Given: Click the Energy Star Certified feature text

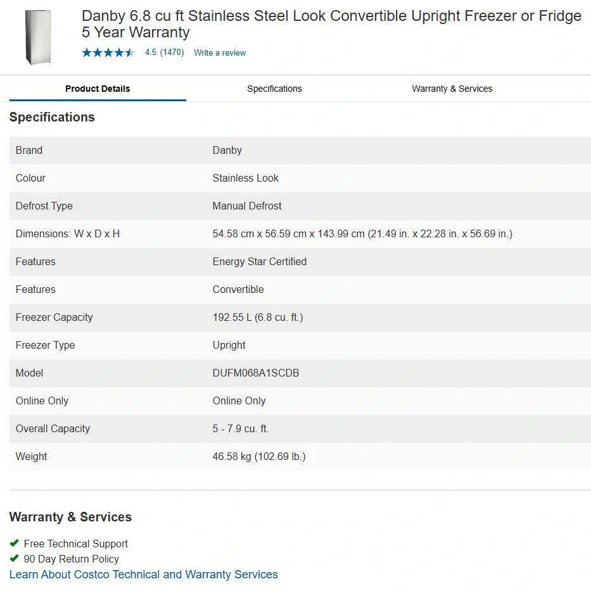Looking at the screenshot, I should [260, 261].
